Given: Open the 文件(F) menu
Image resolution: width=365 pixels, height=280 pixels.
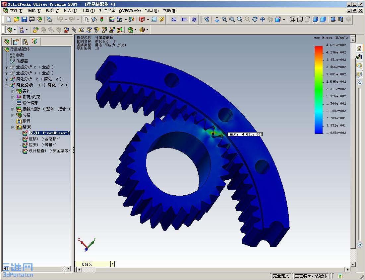Looking at the screenshot, I should click(16, 11).
